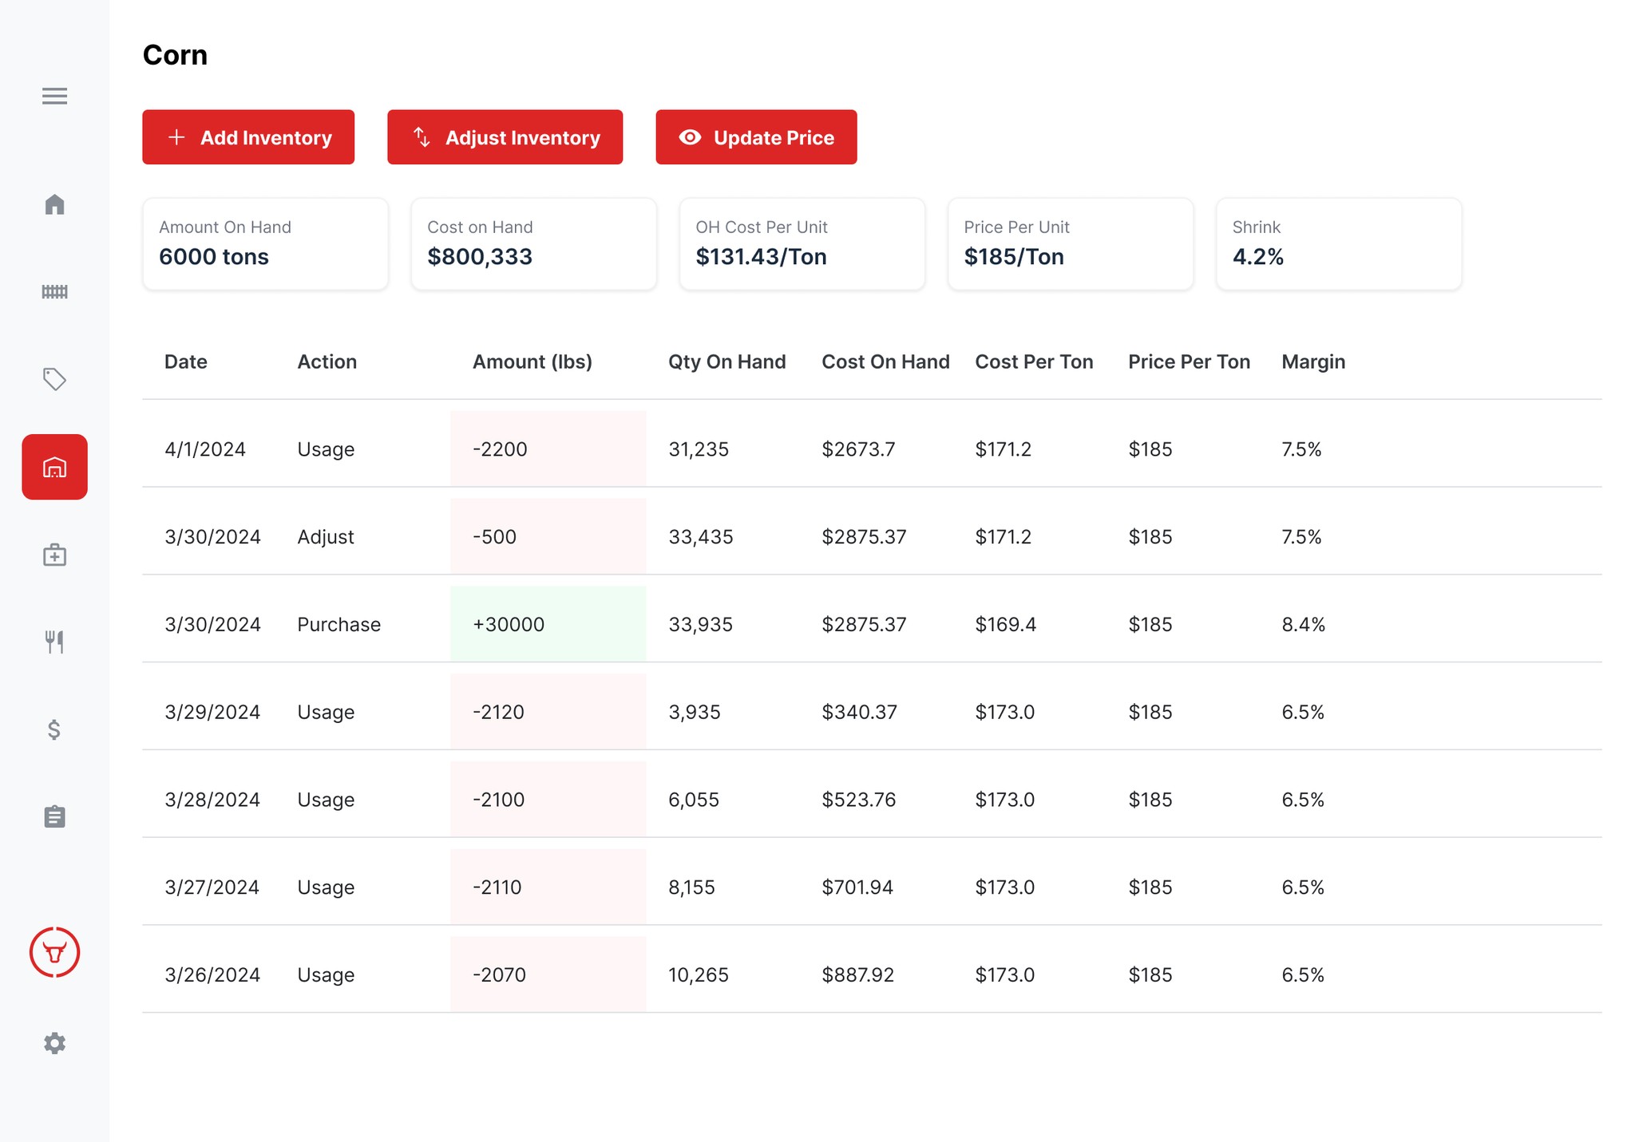Viewport: 1635px width, 1142px height.
Task: Click the fork and knife feed icon
Action: (x=54, y=641)
